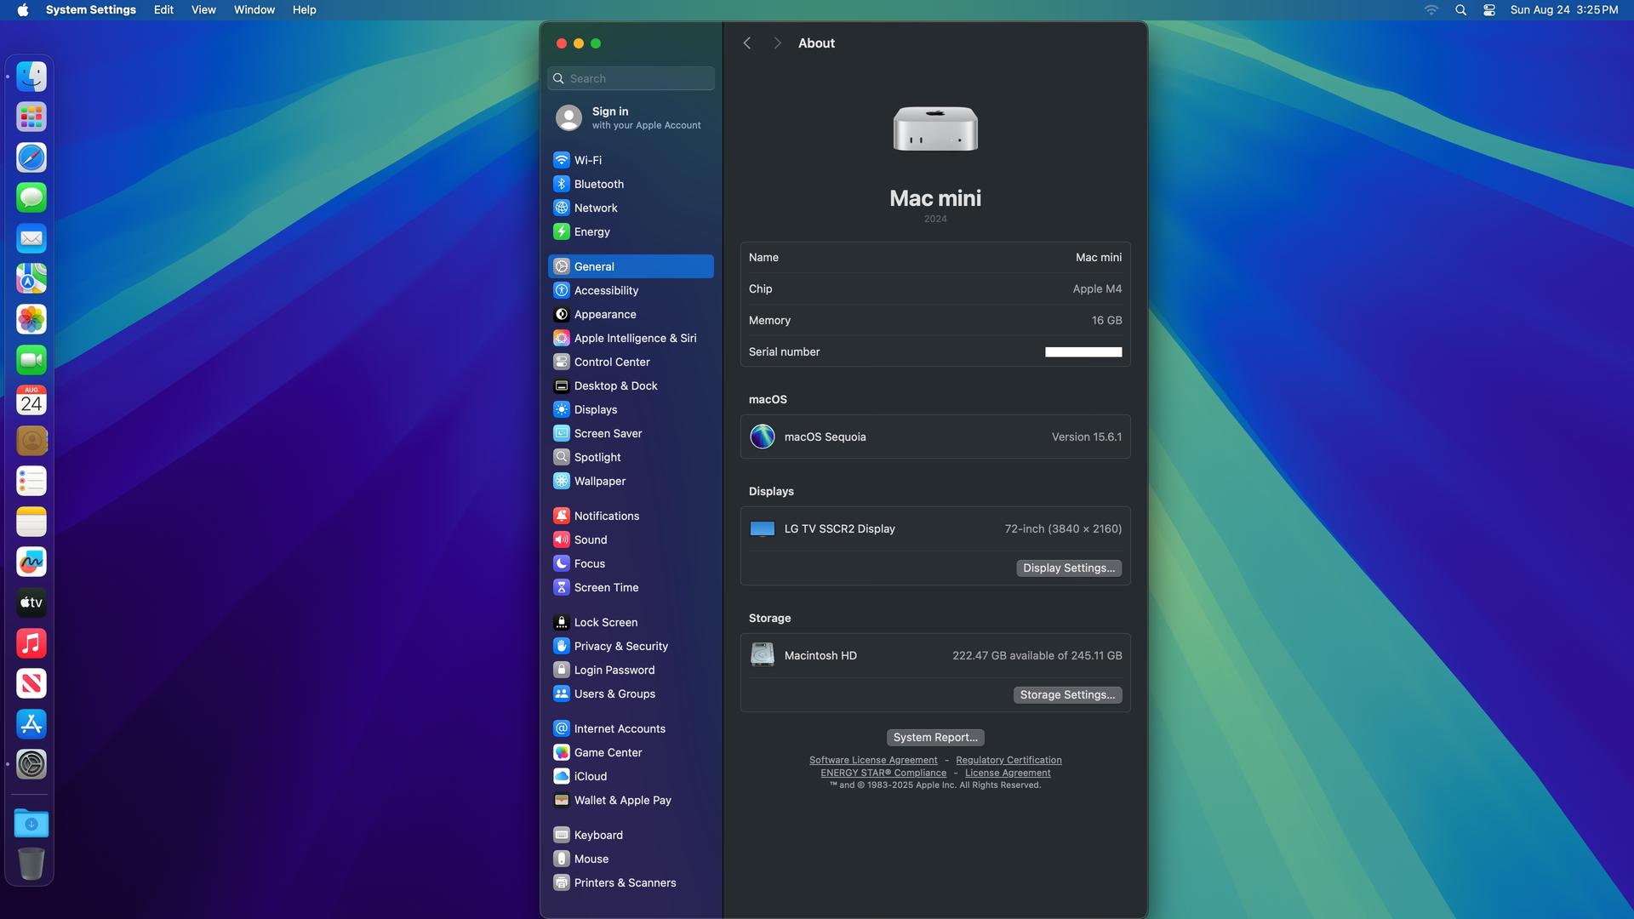
Task: Open Displays settings in sidebar
Action: (x=631, y=409)
